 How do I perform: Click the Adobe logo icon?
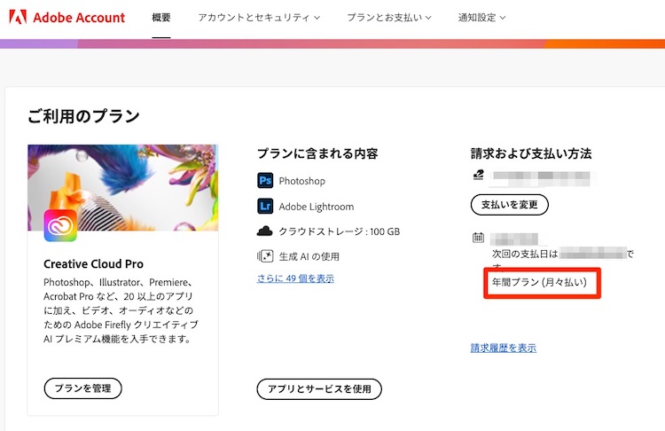[x=18, y=18]
